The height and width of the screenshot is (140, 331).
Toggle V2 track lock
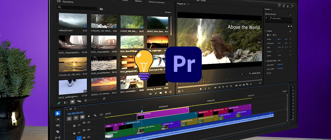74,133
